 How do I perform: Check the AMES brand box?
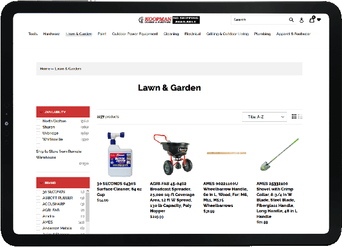coord(39,222)
